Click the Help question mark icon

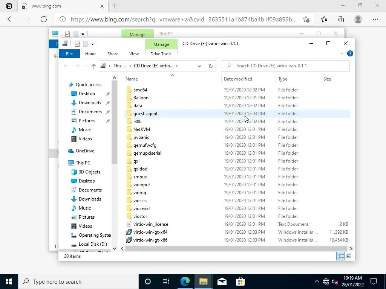(x=350, y=53)
